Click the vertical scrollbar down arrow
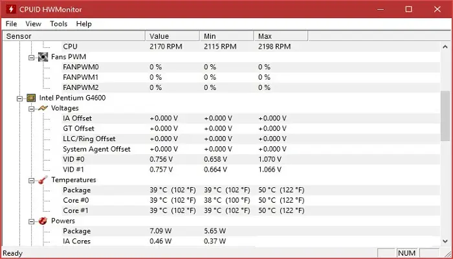 click(445, 241)
